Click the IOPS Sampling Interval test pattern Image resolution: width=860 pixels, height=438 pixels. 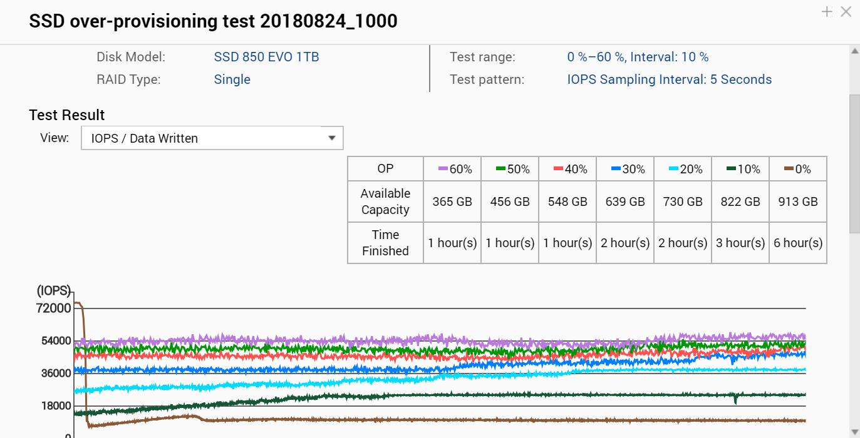coord(669,79)
